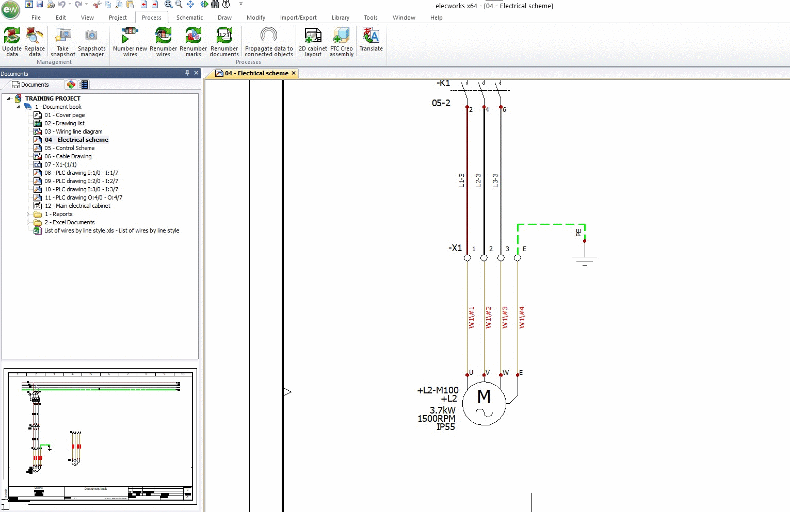Click the motor M symbol in schematic
The image size is (790, 512).
484,403
